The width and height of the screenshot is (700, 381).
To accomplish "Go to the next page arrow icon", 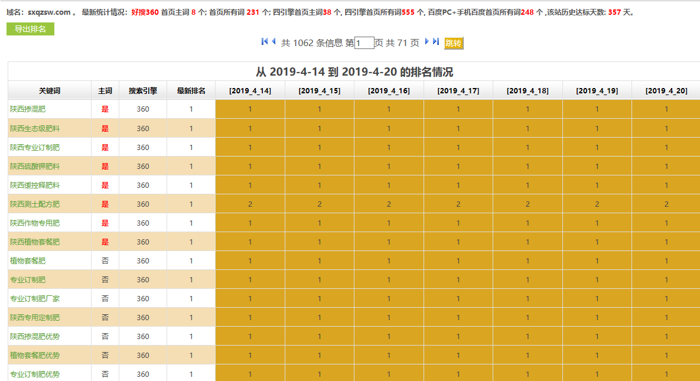I will [425, 41].
